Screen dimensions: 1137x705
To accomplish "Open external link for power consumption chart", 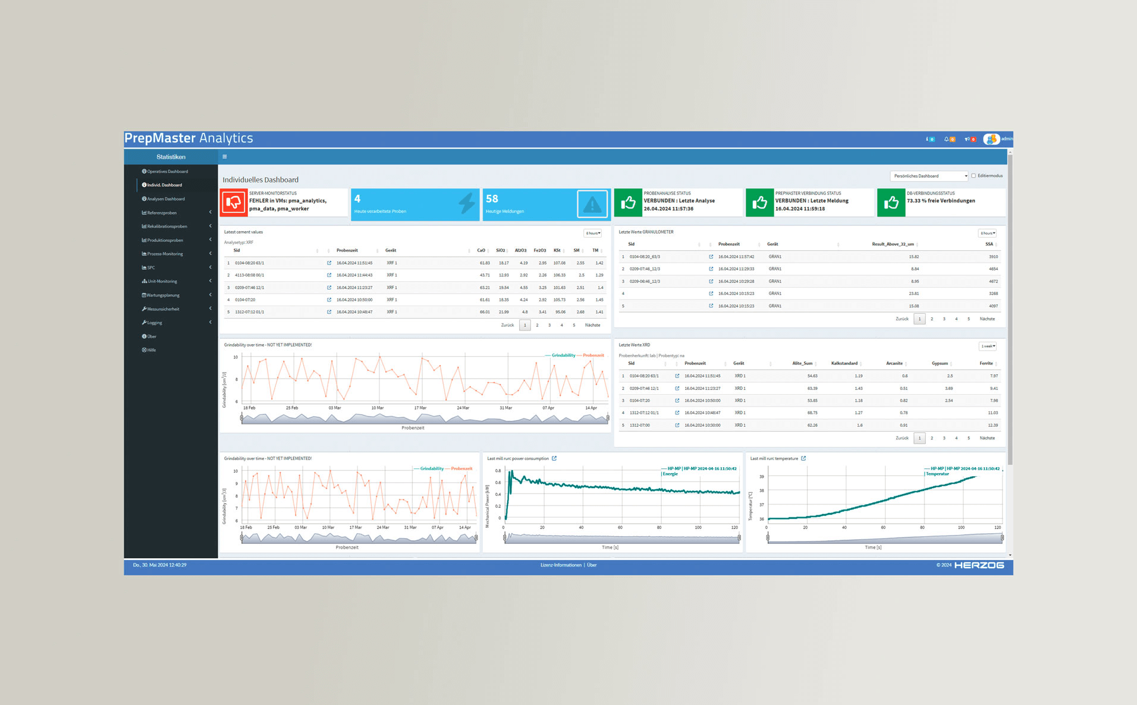I will click(554, 458).
